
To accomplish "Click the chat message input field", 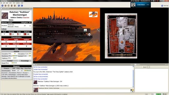I will tap(84, 91).
